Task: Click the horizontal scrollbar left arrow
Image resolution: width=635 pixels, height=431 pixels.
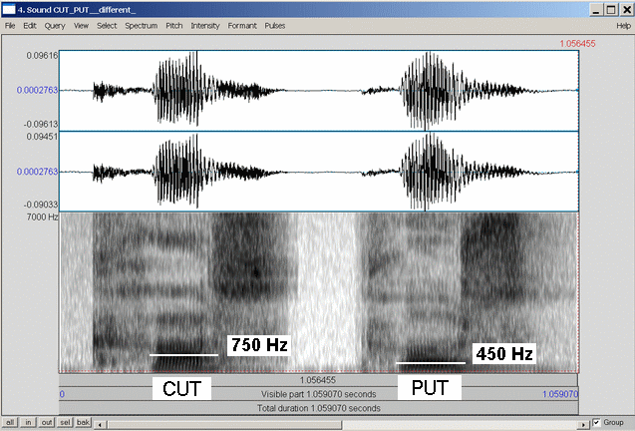Action: [100, 423]
